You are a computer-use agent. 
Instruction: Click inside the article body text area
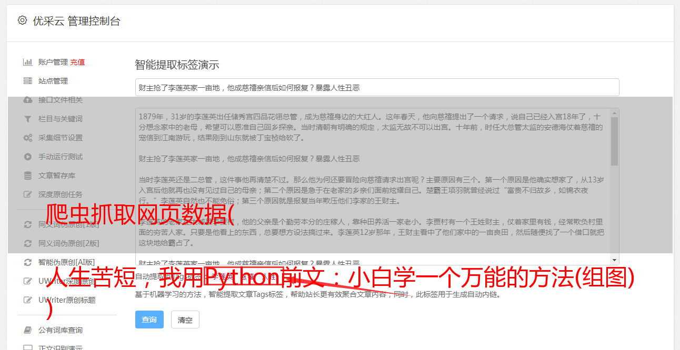pos(373,187)
